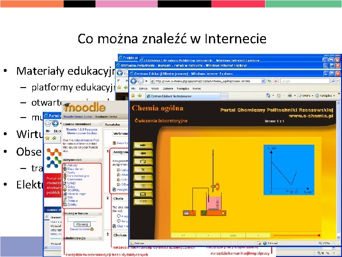Image resolution: width=342 pixels, height=257 pixels.
Task: Open the Strona dropdown in command bar
Action: (313, 96)
